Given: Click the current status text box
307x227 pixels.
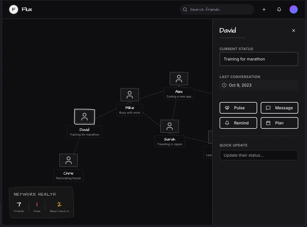Looking at the screenshot, I should (x=259, y=59).
